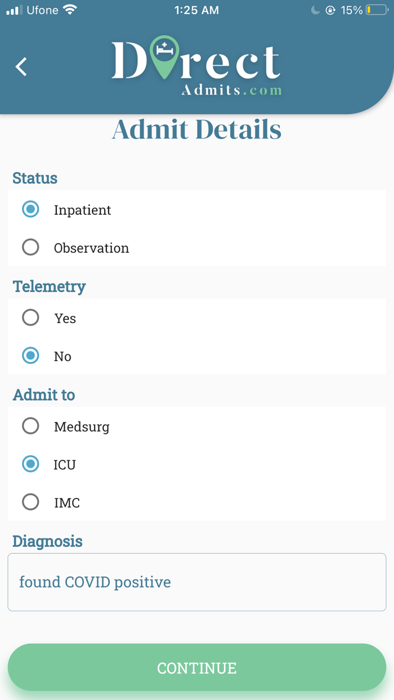Confirm ICU as the admit destination
Viewport: 394px width, 700px height.
tap(30, 464)
